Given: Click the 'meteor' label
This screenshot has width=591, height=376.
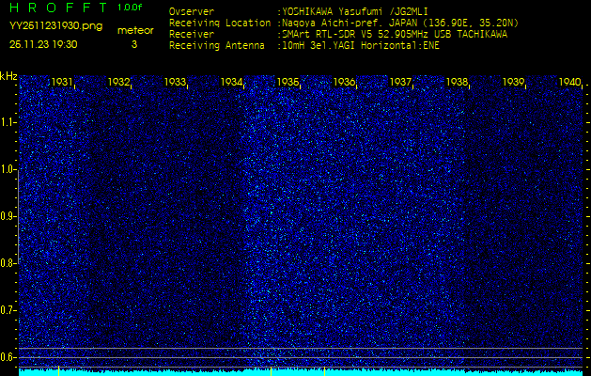Looking at the screenshot, I should [x=135, y=30].
